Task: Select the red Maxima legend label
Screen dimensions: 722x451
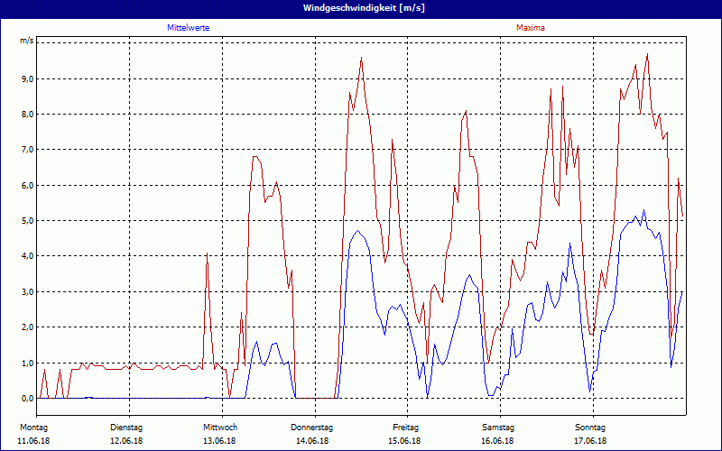Action: tap(531, 28)
